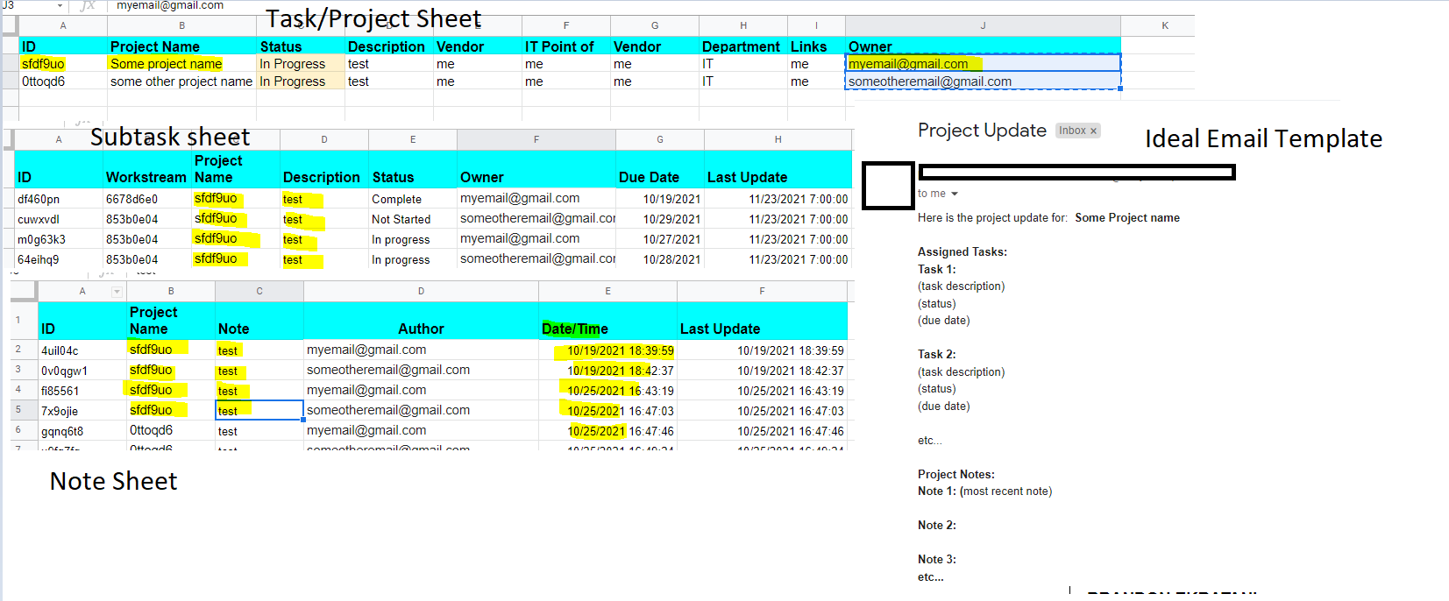The image size is (1449, 601).
Task: Select Subtask status cell 'Not Started'
Action: pyautogui.click(x=413, y=219)
